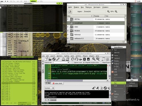Image resolution: width=142 pixels, height=106 pixels.
Task: Open the jEdit Search menu
Action: tap(53, 56)
